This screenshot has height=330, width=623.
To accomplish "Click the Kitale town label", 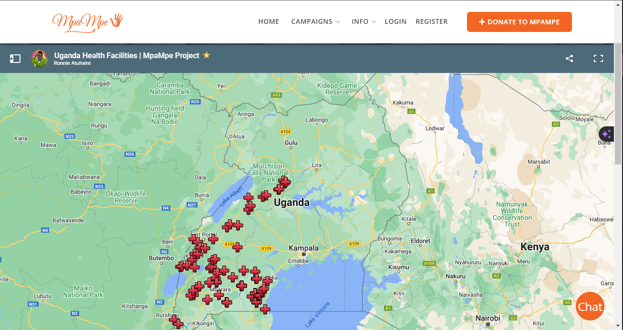I will pos(409,219).
